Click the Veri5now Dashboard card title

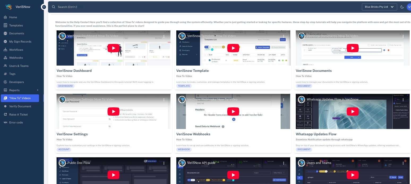click(74, 71)
